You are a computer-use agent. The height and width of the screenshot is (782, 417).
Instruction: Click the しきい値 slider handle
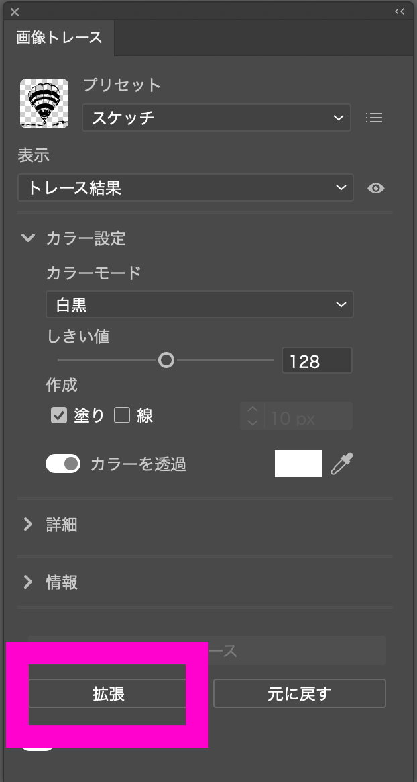tap(166, 359)
